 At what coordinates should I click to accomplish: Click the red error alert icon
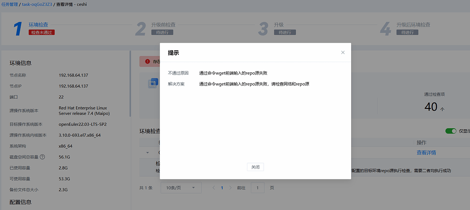tap(147, 61)
